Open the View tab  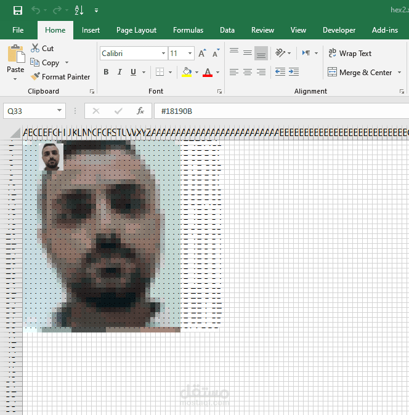pos(298,30)
